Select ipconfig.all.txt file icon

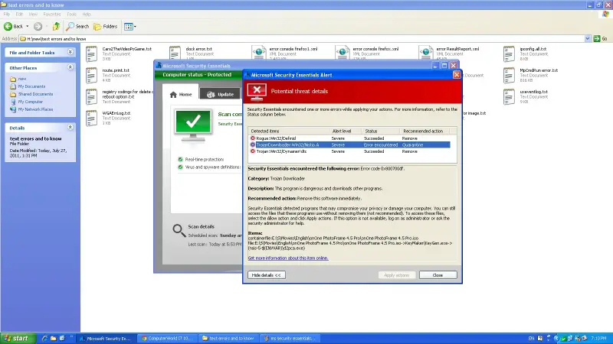pyautogui.click(x=509, y=54)
